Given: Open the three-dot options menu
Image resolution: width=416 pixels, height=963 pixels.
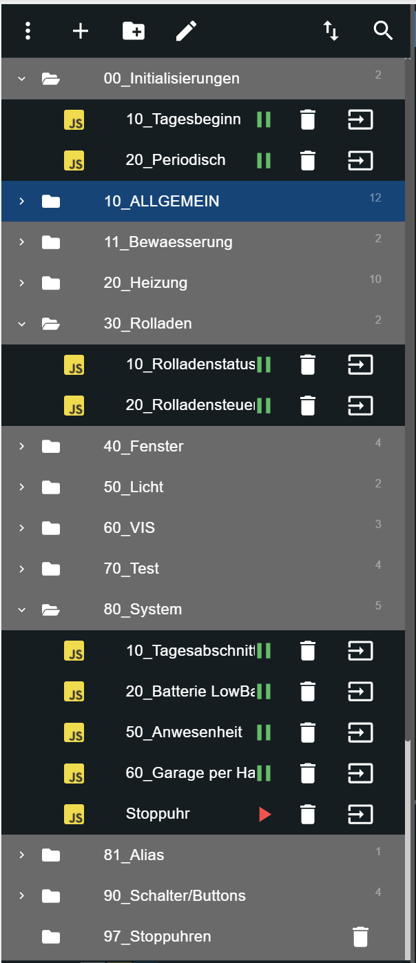Looking at the screenshot, I should point(28,30).
